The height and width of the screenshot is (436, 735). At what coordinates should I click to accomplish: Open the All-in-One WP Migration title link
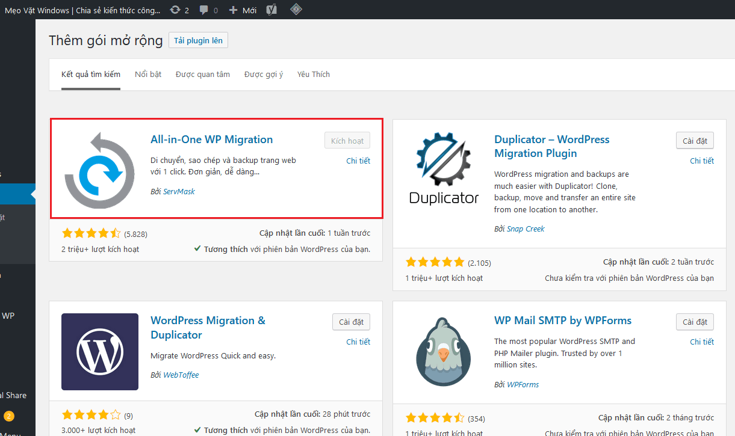(212, 140)
